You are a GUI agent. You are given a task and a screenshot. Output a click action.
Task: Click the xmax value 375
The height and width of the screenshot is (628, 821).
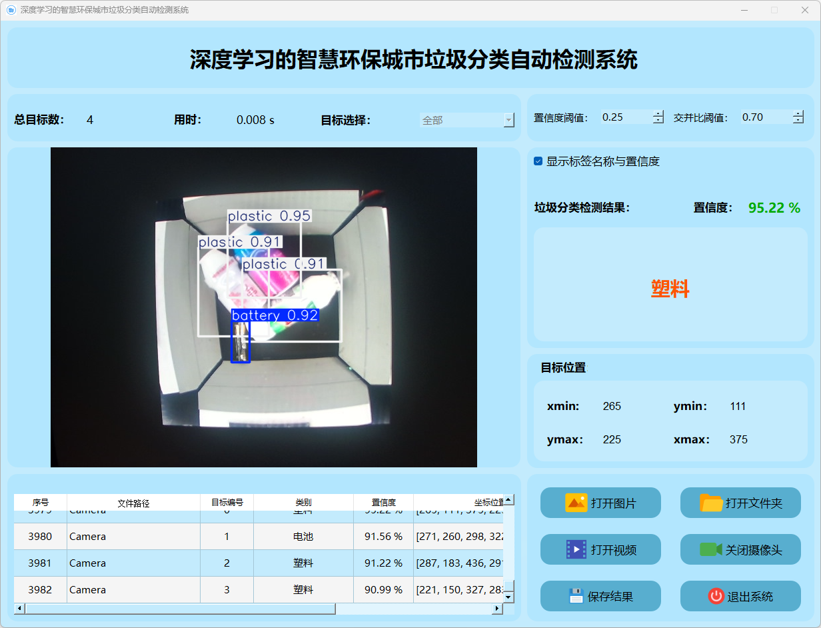point(738,439)
